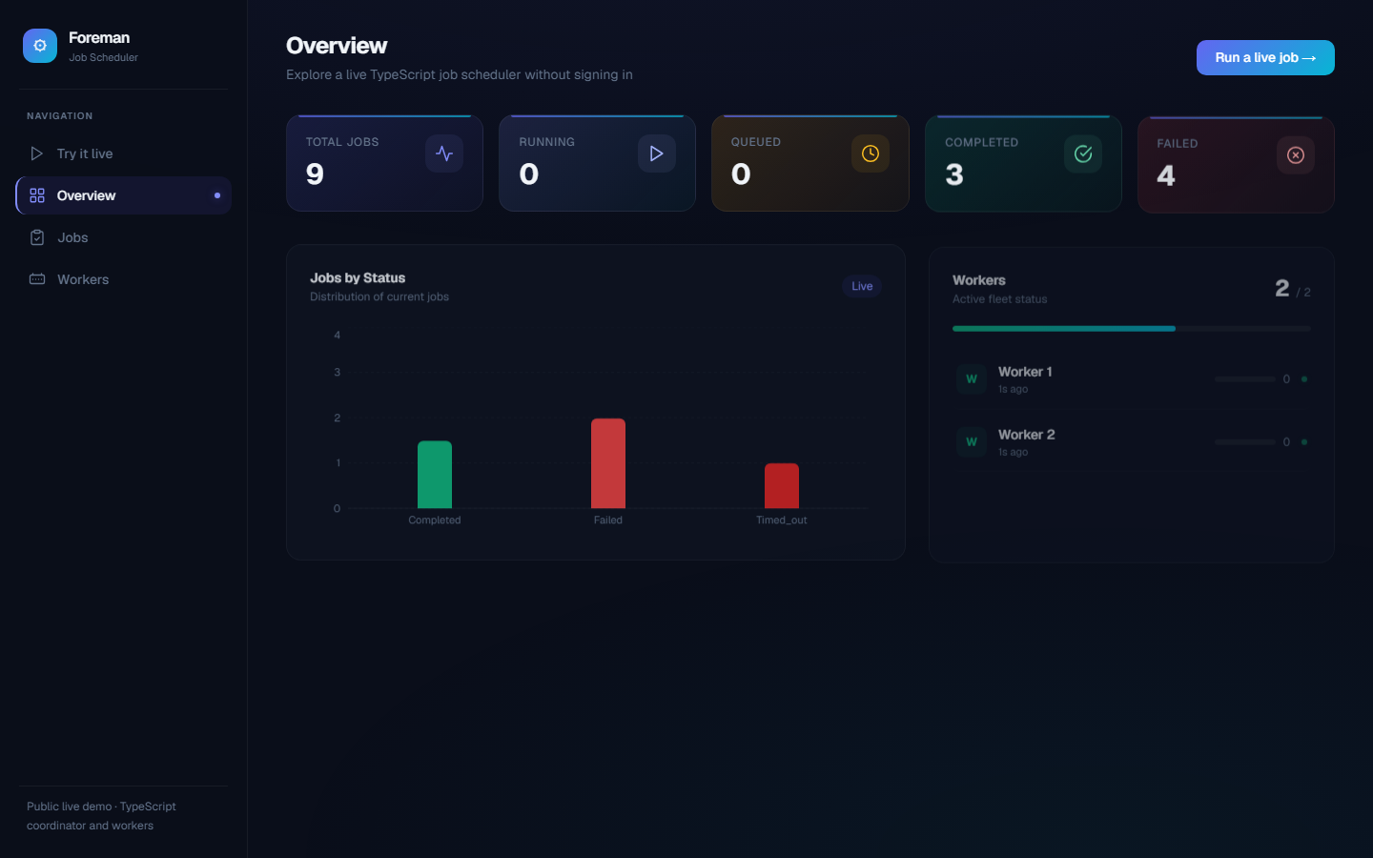Click the Worker 1 name text

click(x=1025, y=372)
